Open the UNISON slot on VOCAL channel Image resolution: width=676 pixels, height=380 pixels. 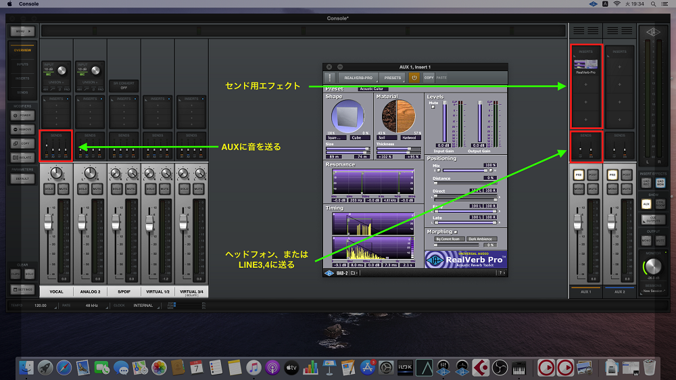[x=56, y=82]
